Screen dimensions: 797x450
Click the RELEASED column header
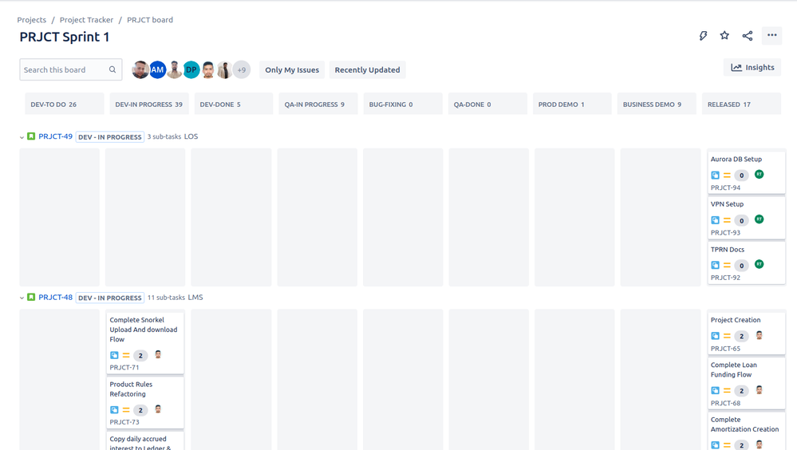pos(741,104)
